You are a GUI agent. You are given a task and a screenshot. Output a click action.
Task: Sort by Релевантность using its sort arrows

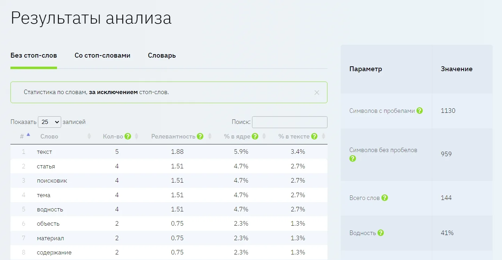pyautogui.click(x=210, y=136)
